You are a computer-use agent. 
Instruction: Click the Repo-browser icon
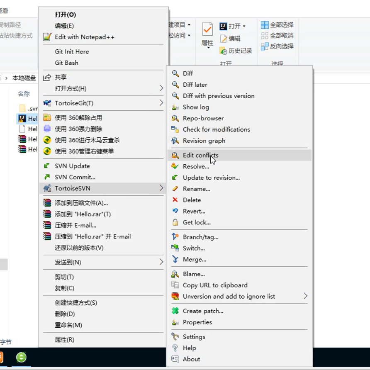point(175,118)
